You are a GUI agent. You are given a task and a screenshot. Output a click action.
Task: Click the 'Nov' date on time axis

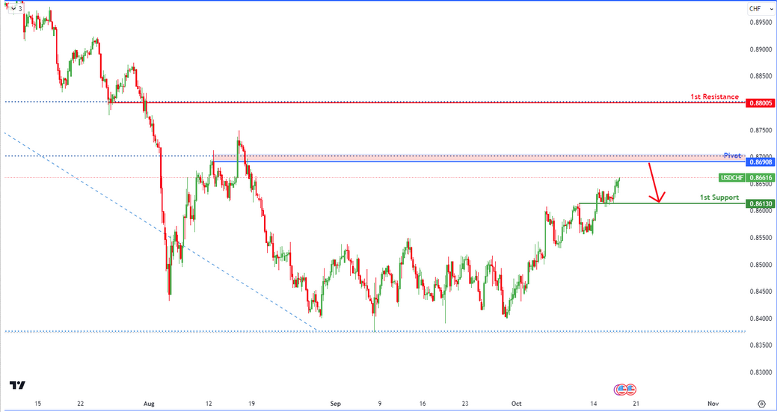(x=713, y=403)
